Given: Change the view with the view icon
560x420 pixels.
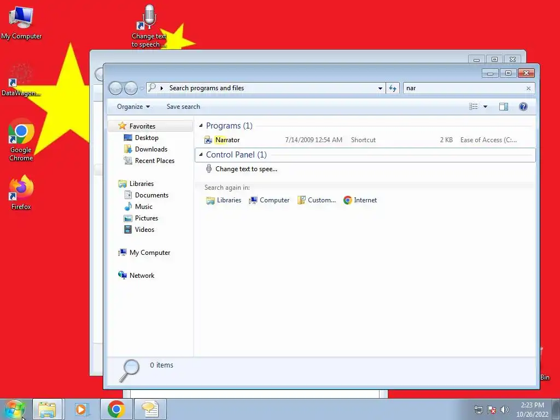Looking at the screenshot, I should (473, 107).
